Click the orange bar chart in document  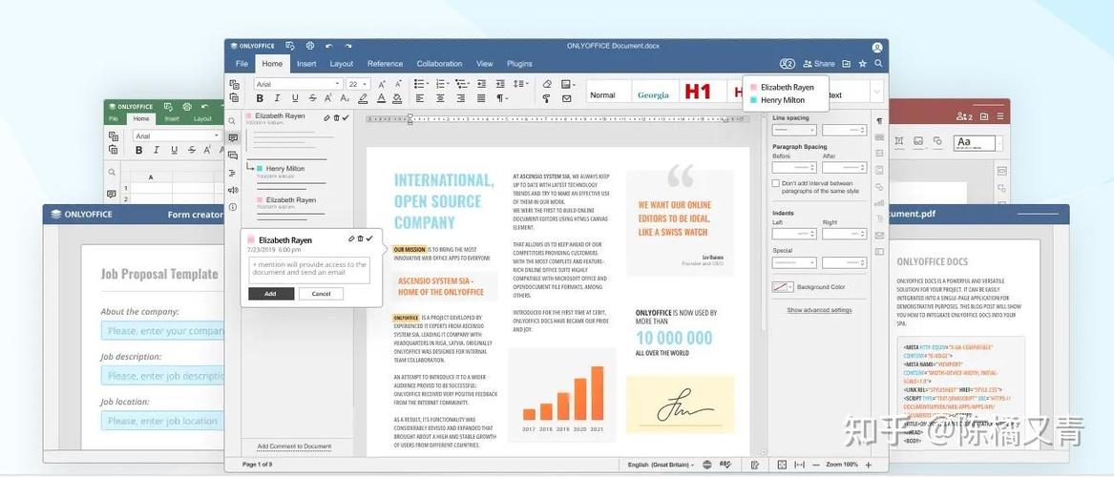click(562, 393)
